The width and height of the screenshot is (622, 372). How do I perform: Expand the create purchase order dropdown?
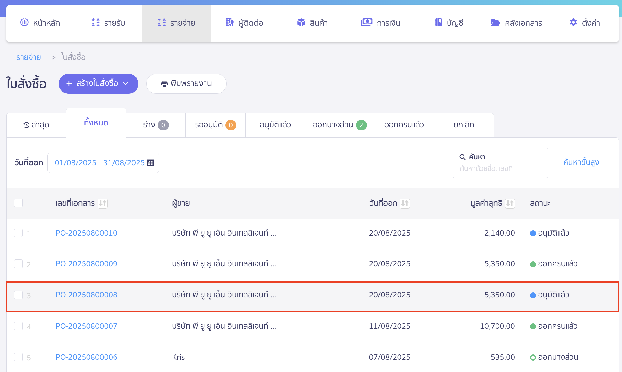[126, 84]
